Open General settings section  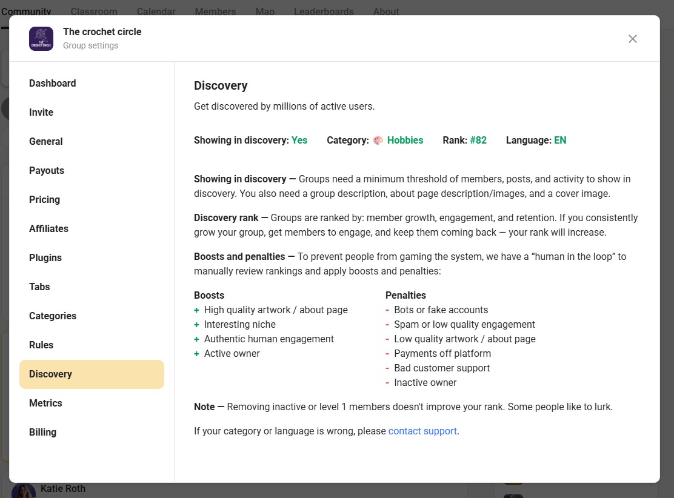click(x=46, y=142)
